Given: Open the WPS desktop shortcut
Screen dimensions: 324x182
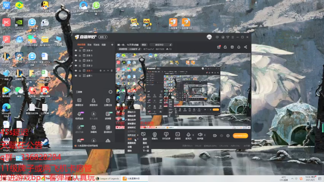Looking at the screenshot, I should [x=6, y=6].
